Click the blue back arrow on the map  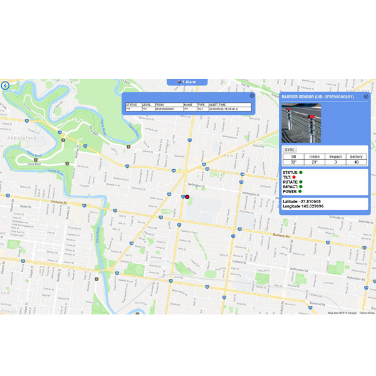pos(5,86)
